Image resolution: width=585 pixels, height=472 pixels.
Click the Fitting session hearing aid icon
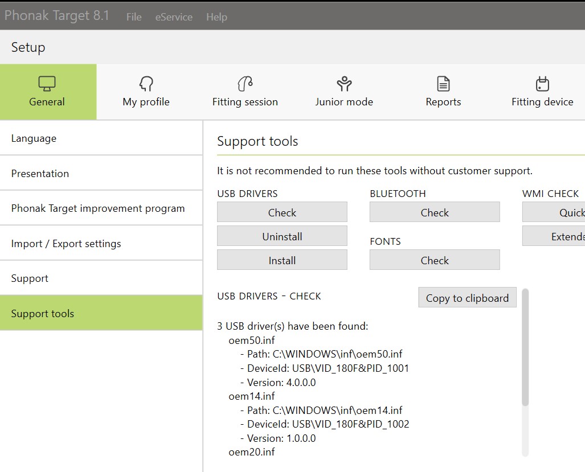(245, 84)
